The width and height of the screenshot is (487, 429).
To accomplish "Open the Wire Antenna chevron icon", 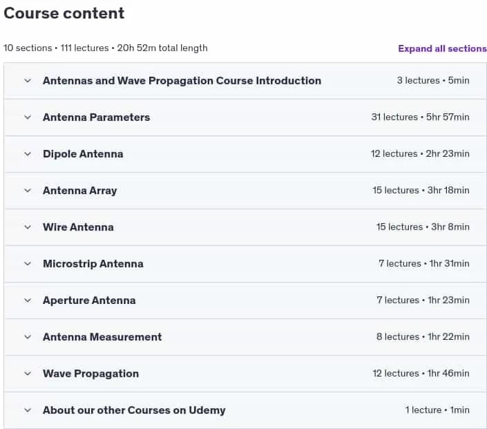I will point(28,227).
